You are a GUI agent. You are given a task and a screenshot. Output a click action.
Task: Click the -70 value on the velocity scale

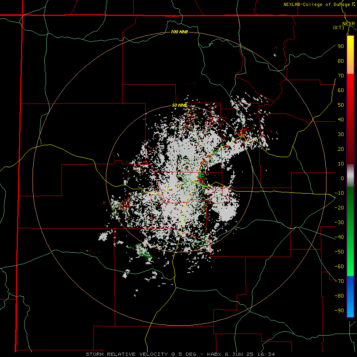339,281
